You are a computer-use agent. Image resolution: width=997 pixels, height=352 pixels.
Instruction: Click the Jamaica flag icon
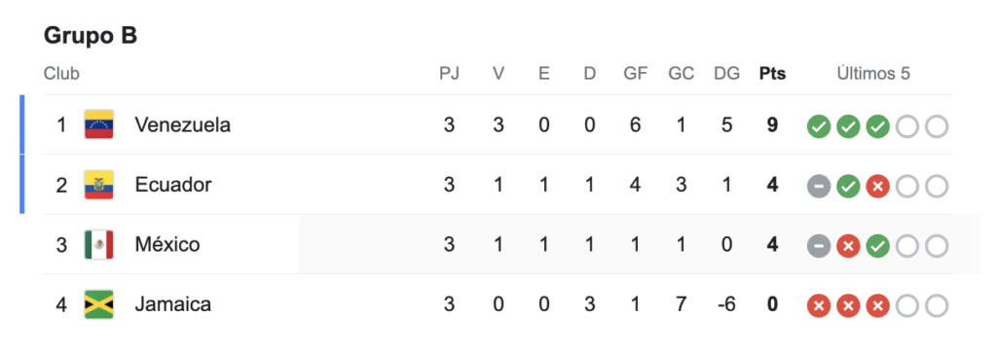click(98, 305)
